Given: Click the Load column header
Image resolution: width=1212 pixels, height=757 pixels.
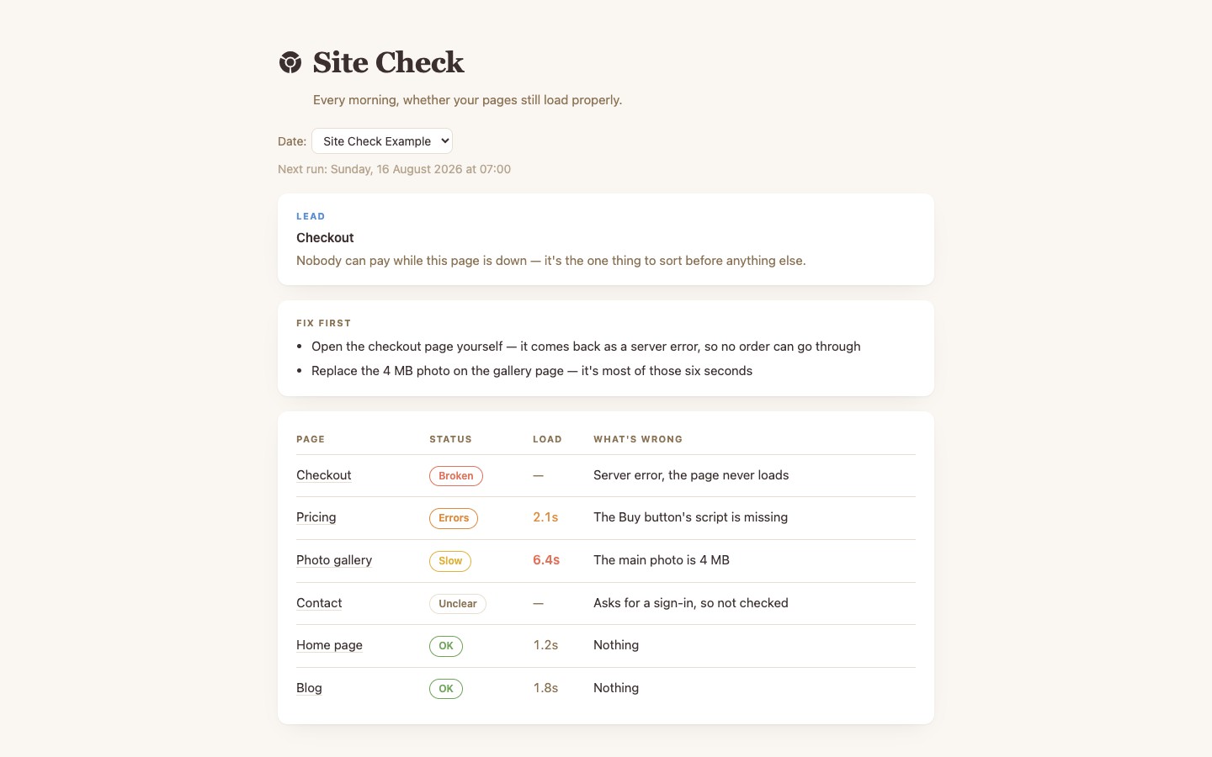Looking at the screenshot, I should point(547,439).
